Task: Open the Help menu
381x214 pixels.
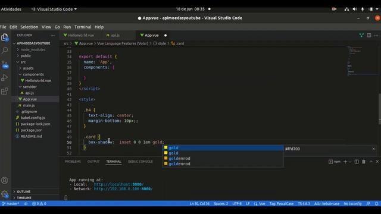Action: point(99,27)
